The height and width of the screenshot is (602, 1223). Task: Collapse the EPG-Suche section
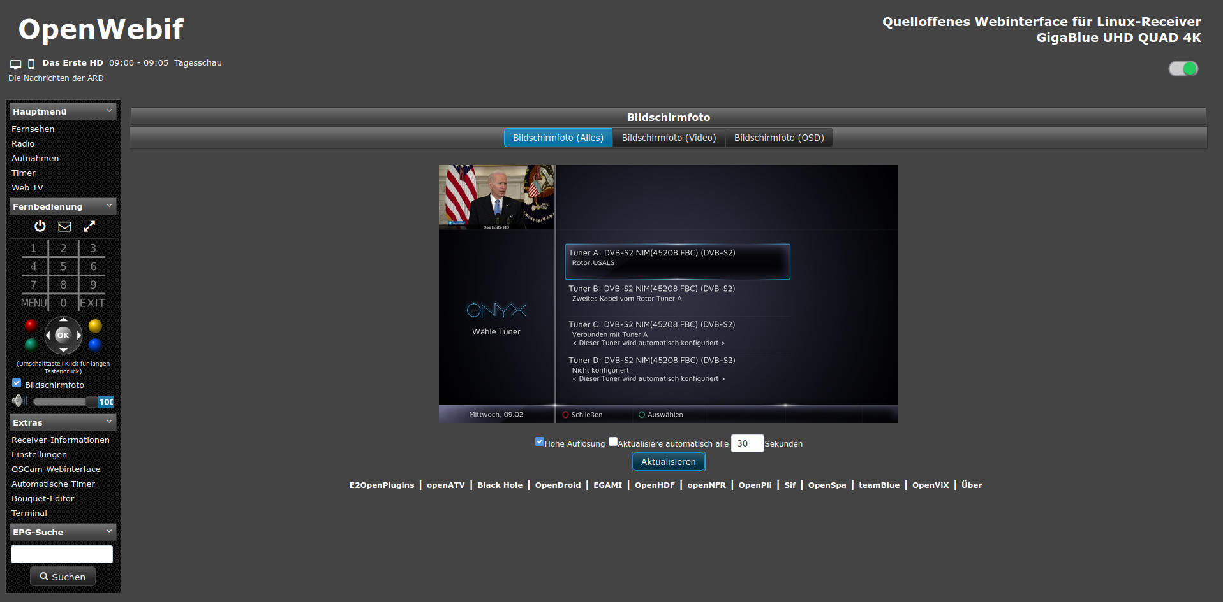point(109,531)
